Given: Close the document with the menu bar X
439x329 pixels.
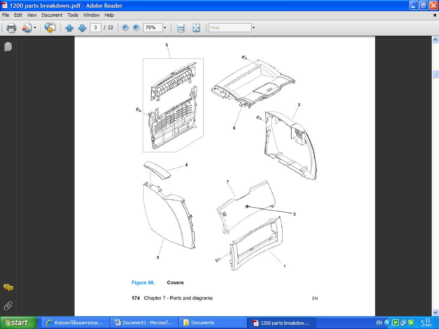Looking at the screenshot, I should 435,15.
